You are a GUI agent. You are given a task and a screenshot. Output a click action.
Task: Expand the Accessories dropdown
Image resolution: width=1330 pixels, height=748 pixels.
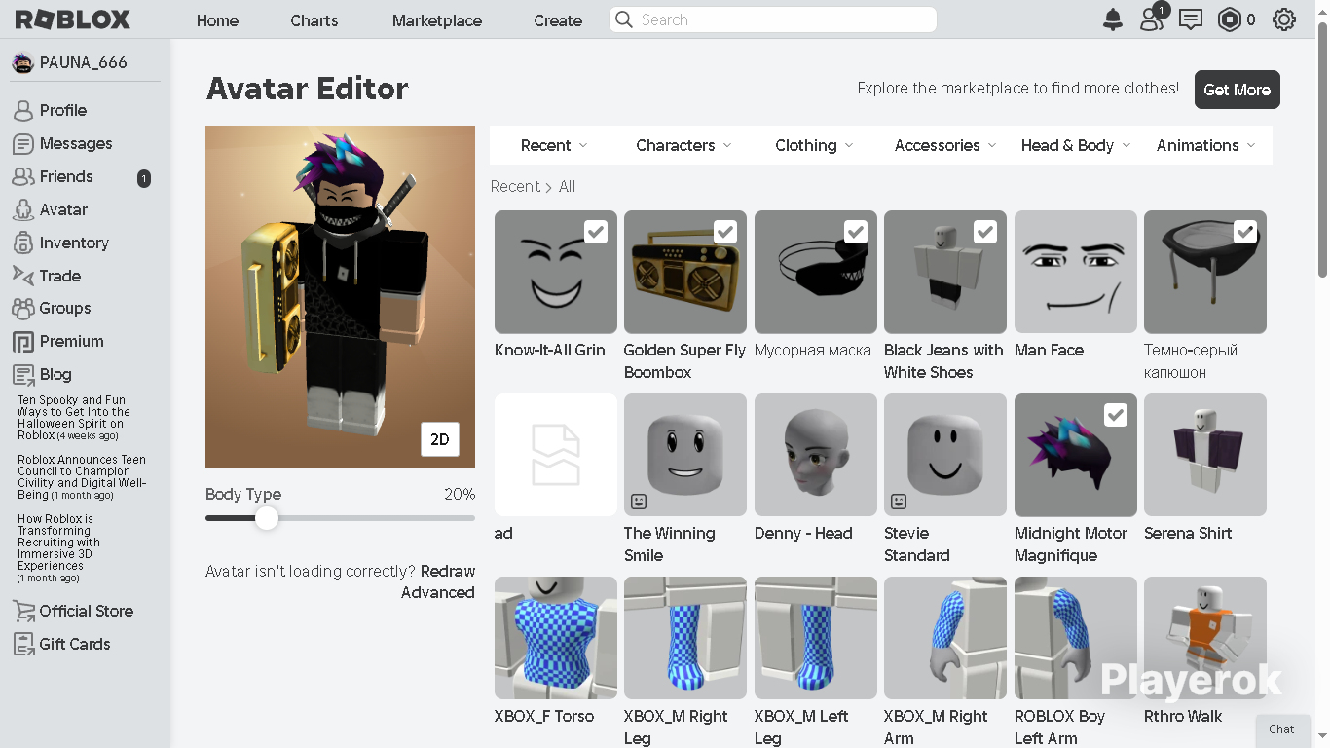(945, 145)
